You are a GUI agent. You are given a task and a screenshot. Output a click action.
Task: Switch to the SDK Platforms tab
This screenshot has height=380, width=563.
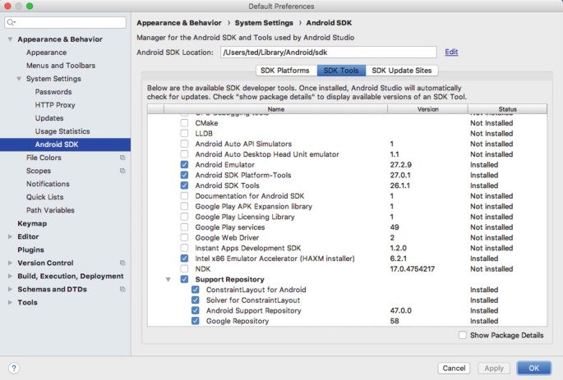(x=286, y=71)
